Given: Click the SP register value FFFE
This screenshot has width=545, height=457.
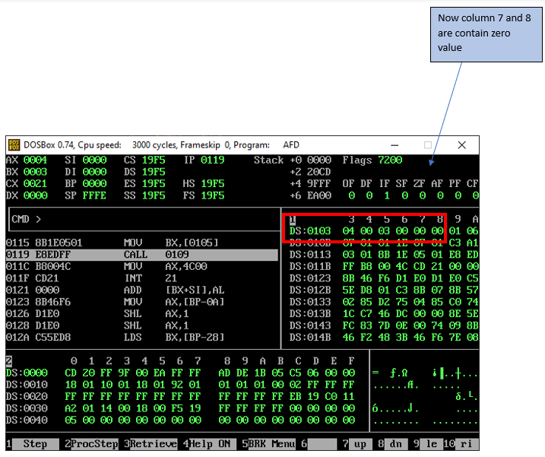Looking at the screenshot, I should [94, 196].
